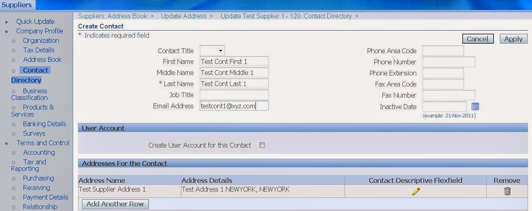Focus the Fax Area Code field
This screenshot has width=532, height=211.
[x=443, y=84]
